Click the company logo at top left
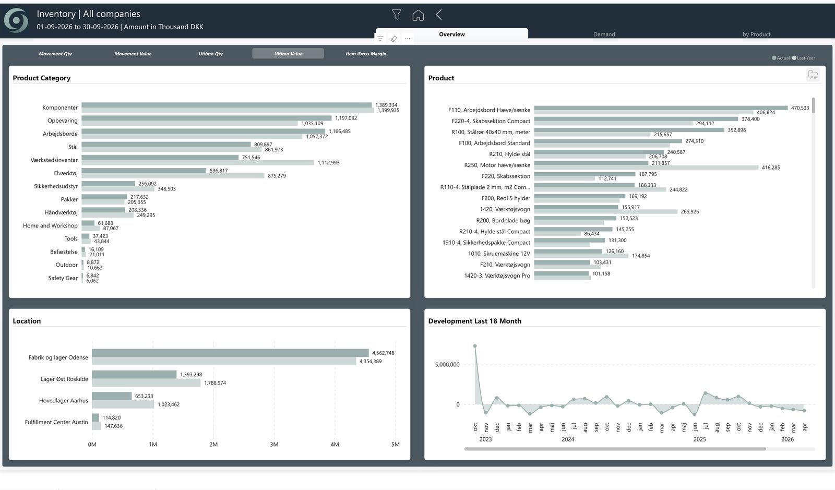 [x=16, y=20]
